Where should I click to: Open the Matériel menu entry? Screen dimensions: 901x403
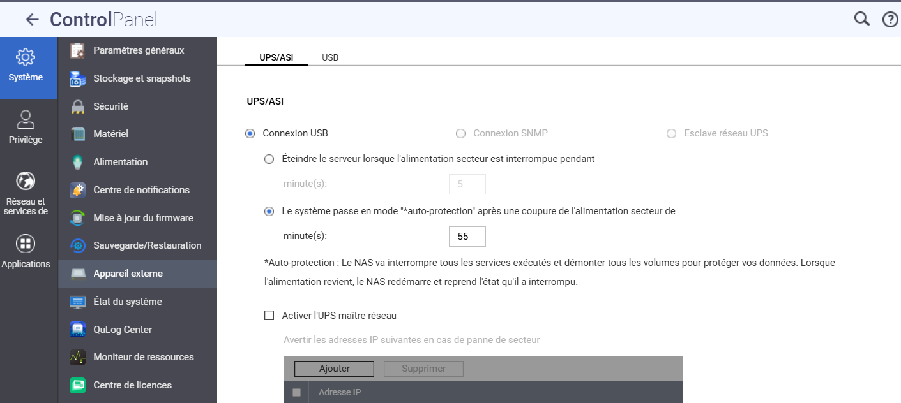[x=138, y=134]
